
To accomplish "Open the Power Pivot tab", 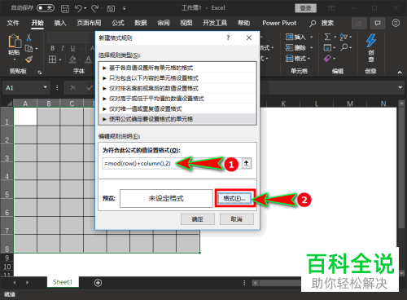I will click(x=279, y=23).
